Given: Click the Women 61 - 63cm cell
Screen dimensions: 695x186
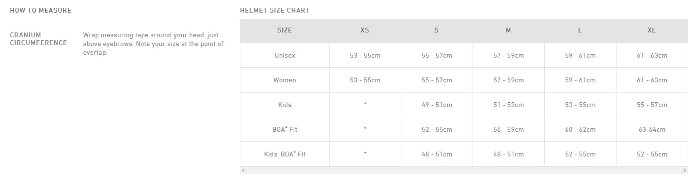Looking at the screenshot, I should [x=652, y=80].
